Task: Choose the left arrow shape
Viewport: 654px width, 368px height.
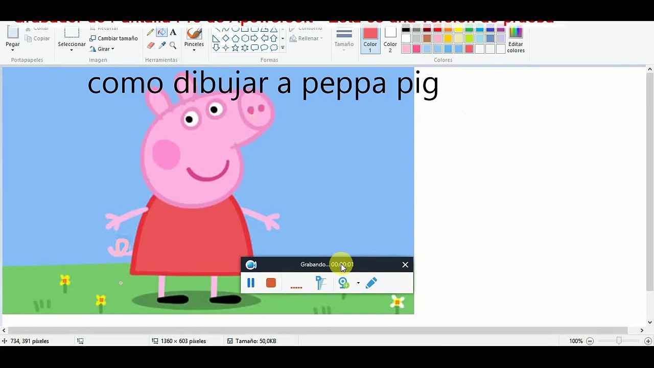Action: (264, 38)
